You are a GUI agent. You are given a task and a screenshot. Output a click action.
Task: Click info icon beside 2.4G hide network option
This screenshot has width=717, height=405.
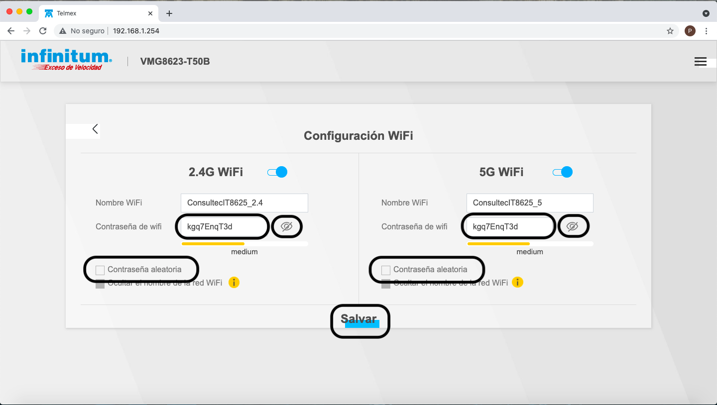234,283
